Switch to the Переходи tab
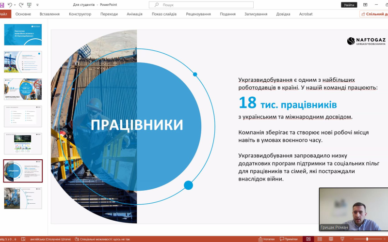Viewport: 388px width, 242px height. point(109,14)
